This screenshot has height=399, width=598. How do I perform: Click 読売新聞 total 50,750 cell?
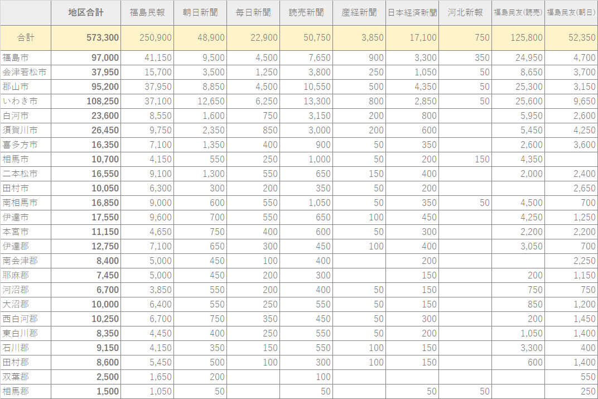[306, 38]
